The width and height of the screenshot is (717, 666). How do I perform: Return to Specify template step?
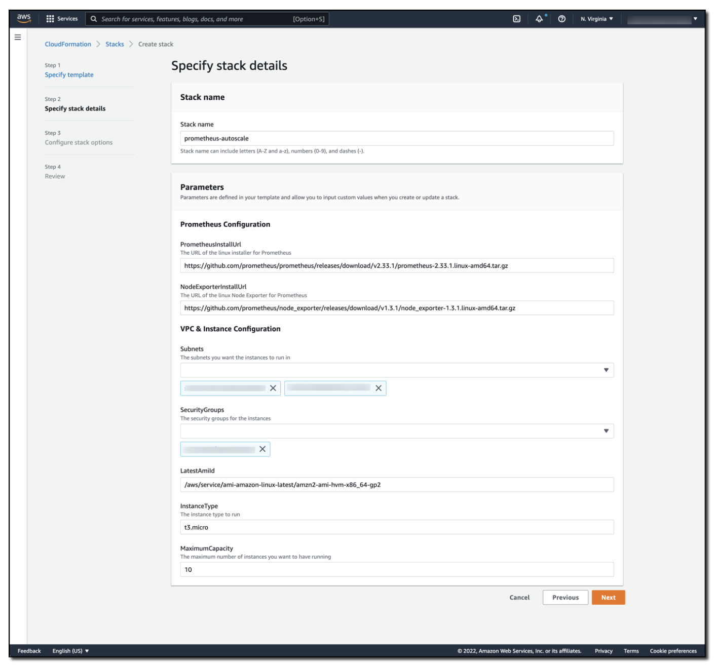point(69,74)
